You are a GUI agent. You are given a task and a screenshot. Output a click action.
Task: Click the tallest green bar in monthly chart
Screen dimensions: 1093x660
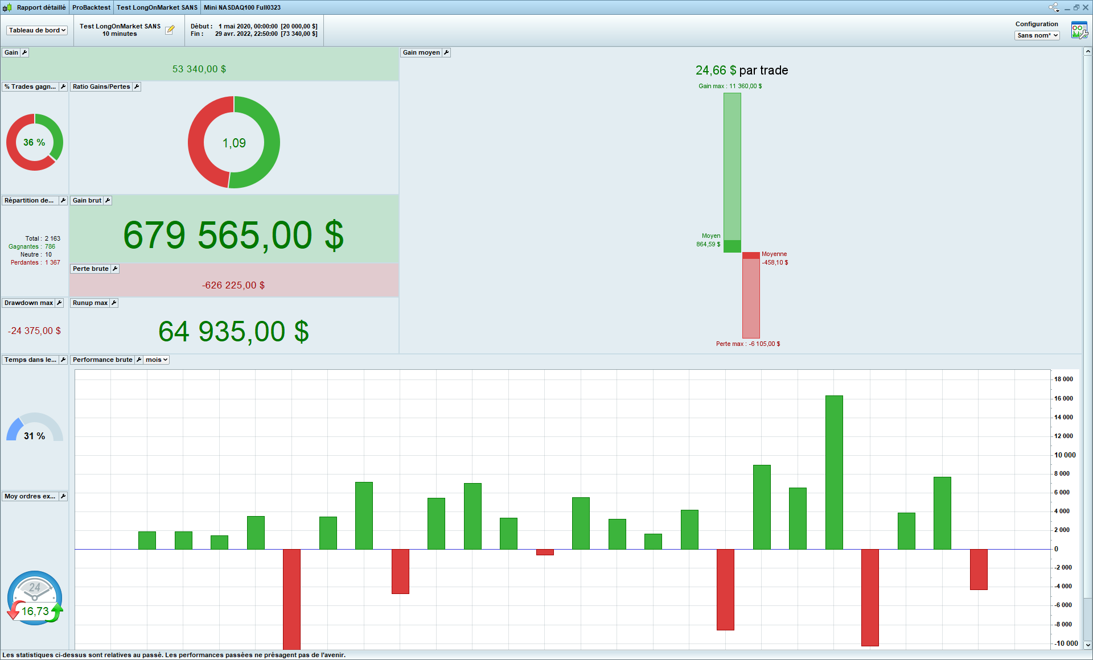point(834,472)
